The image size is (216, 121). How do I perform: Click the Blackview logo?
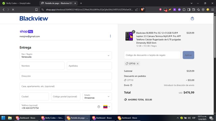34,18
